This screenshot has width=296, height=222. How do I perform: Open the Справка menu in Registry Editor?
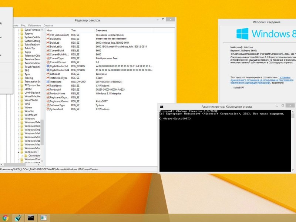(x=48, y=26)
